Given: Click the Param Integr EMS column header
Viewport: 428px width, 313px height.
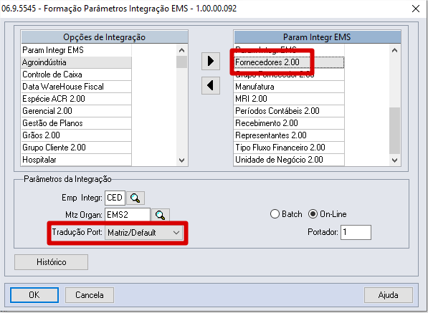Looking at the screenshot, I should (318, 37).
